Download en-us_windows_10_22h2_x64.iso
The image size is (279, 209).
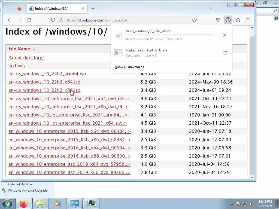click(x=44, y=82)
